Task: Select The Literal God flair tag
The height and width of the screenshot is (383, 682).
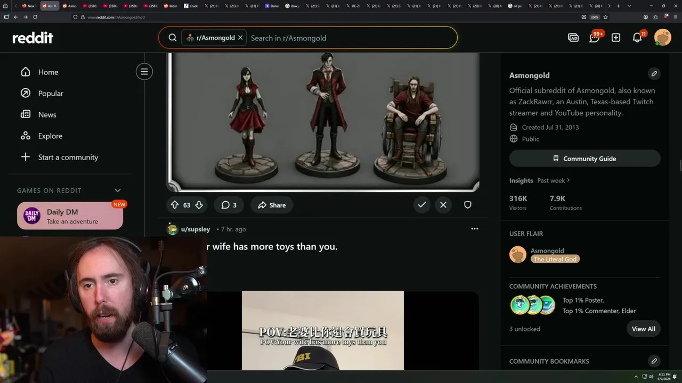Action: pos(555,259)
